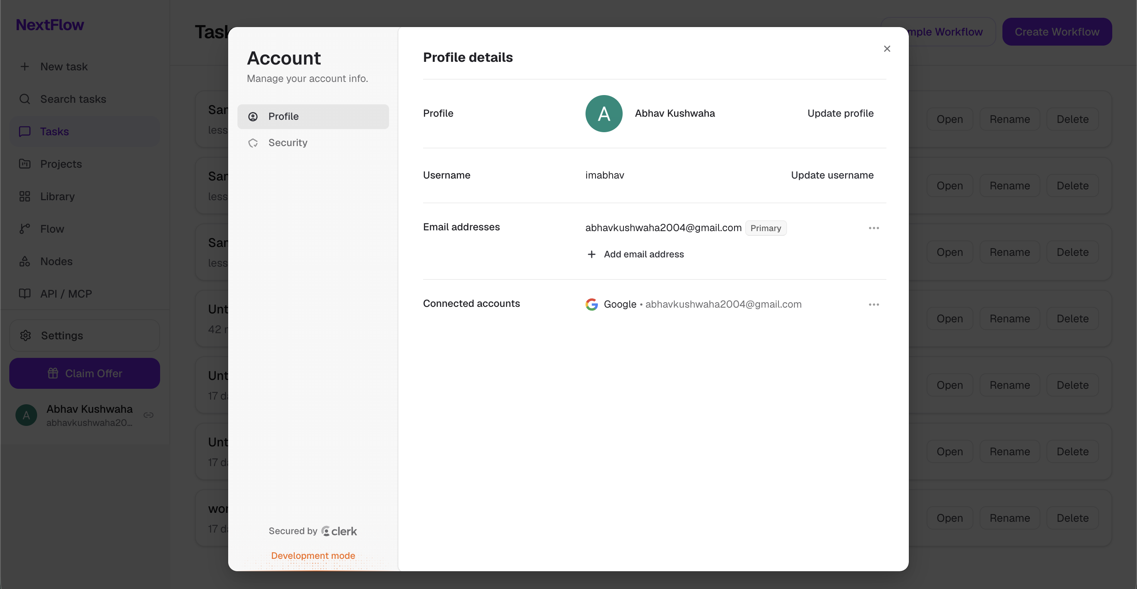Click Open on the fourth task row
Screen dimensions: 1137x589
point(949,318)
